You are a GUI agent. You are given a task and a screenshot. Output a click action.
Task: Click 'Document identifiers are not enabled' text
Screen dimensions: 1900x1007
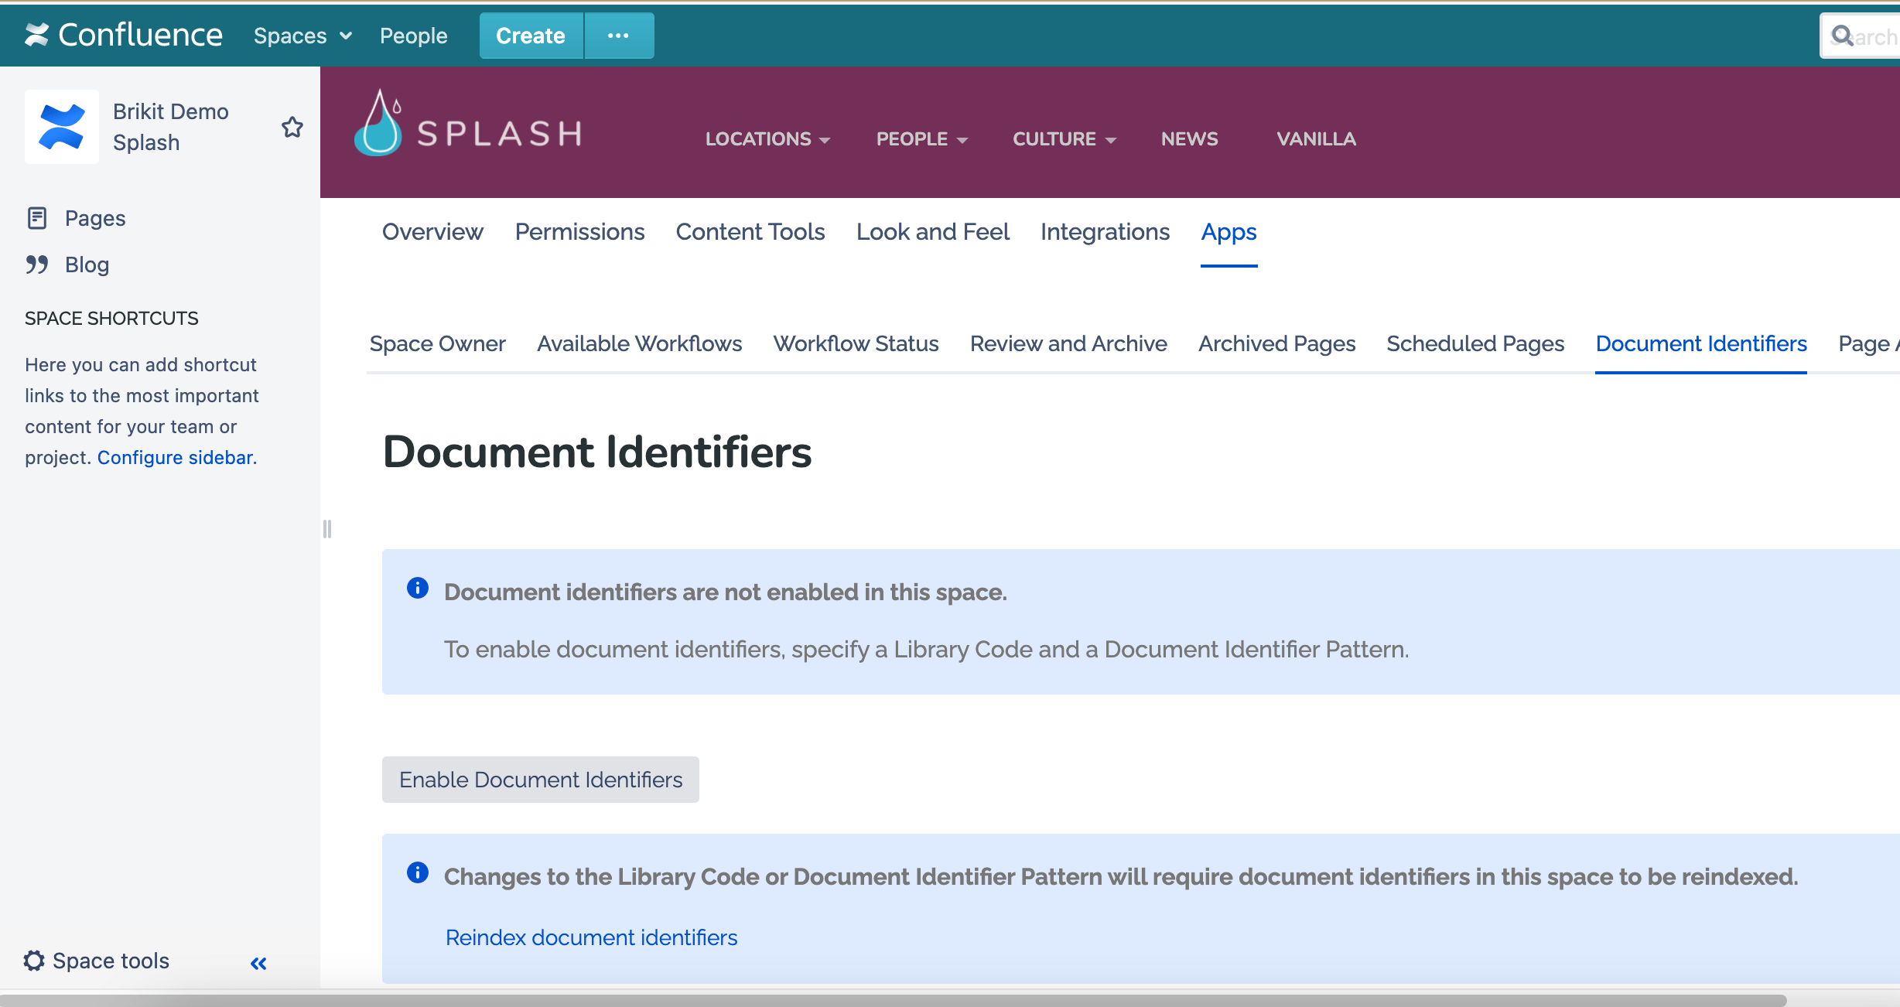[726, 592]
